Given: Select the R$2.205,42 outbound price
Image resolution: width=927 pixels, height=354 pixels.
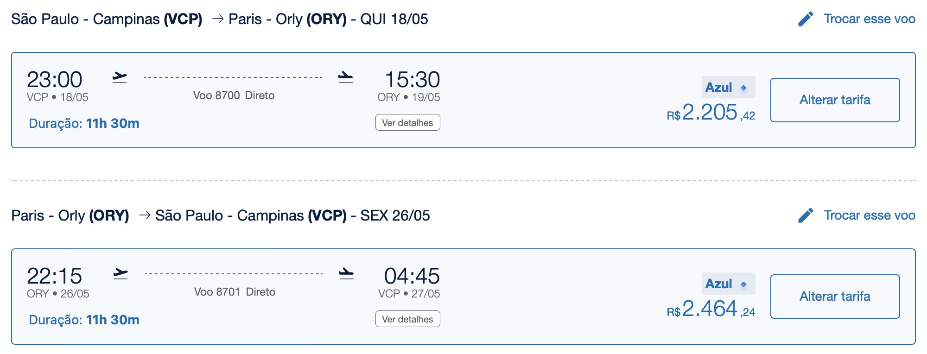Looking at the screenshot, I should [711, 112].
